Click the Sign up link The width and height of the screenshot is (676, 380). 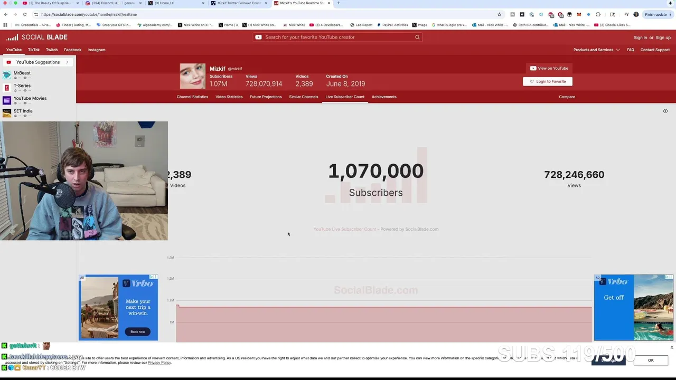pos(663,37)
